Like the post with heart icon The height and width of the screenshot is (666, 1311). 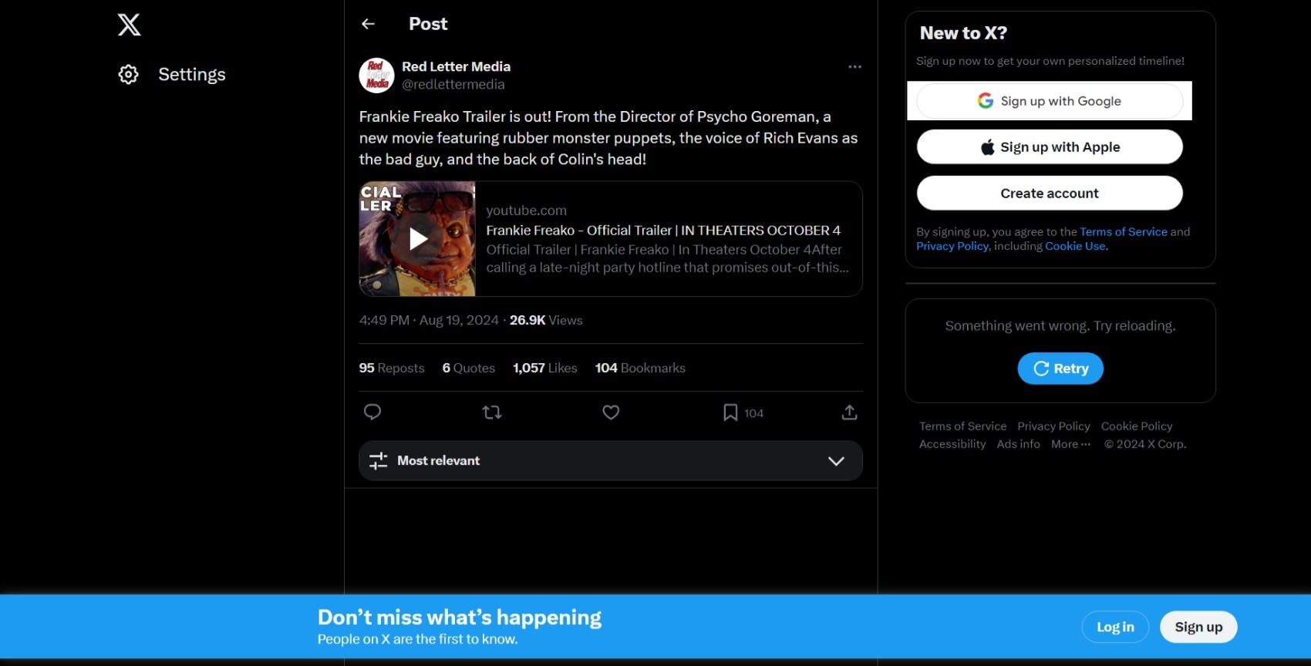click(x=611, y=412)
